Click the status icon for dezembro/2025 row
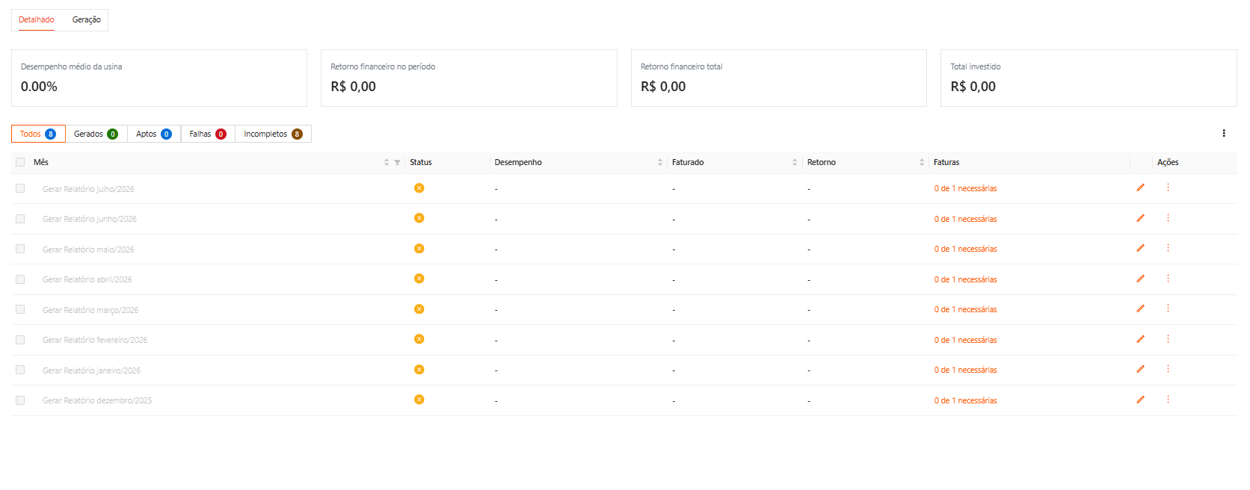This screenshot has height=490, width=1250. pos(419,400)
